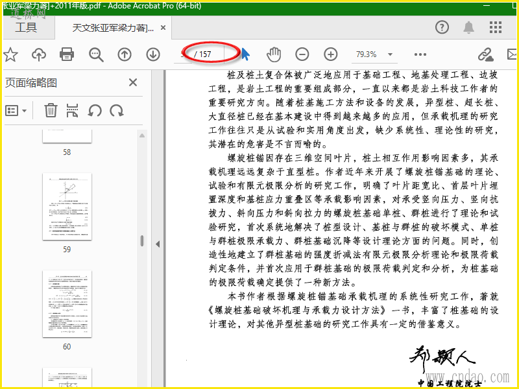This screenshot has width=519, height=389.
Task: Click the page number field before /157
Action: tap(183, 54)
